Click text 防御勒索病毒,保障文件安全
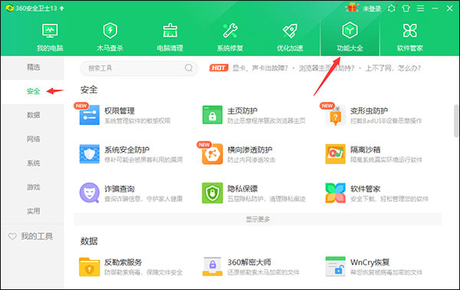 [x=143, y=272]
